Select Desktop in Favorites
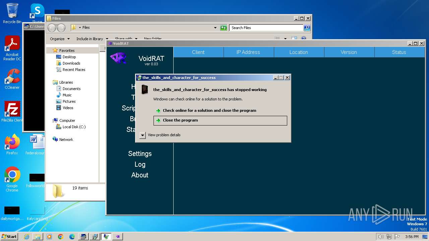This screenshot has height=241, width=429. click(69, 57)
